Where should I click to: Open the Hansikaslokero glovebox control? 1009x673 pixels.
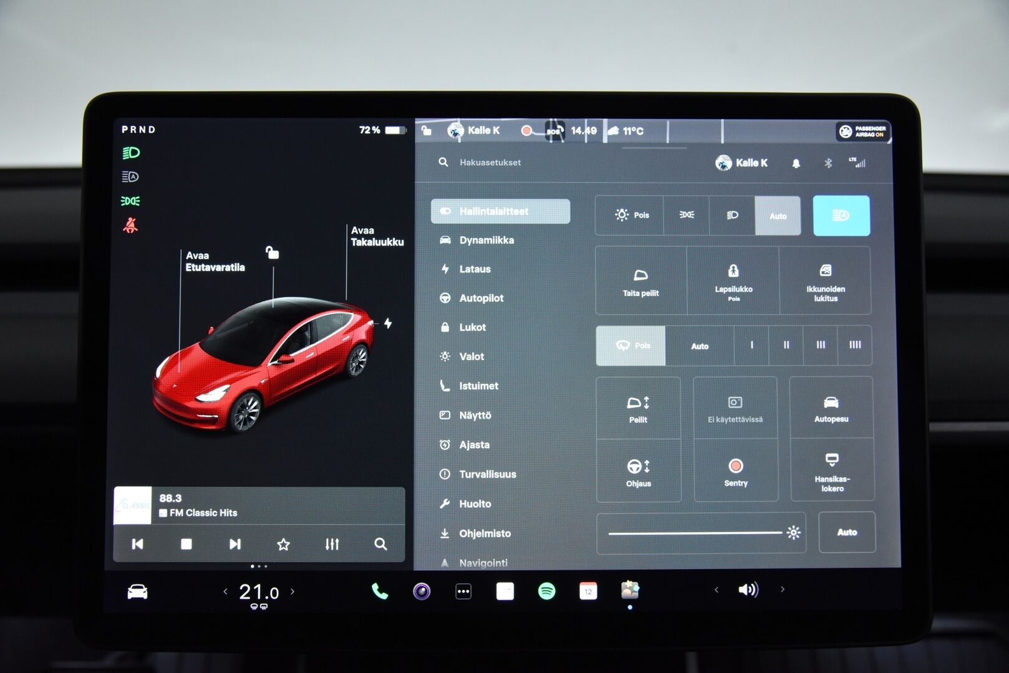click(x=833, y=472)
